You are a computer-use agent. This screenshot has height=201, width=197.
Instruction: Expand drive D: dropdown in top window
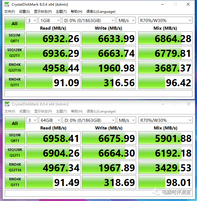89,20
